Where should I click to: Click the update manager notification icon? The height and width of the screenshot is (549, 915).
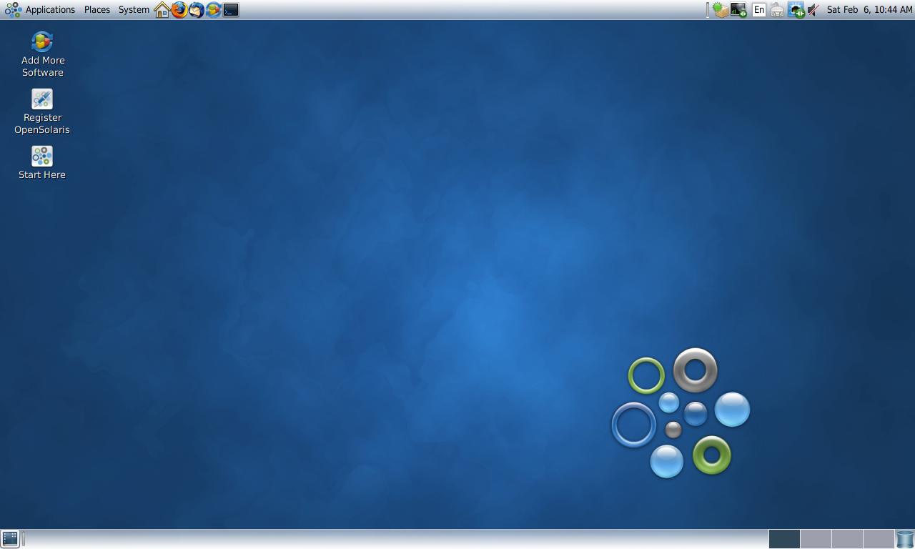click(721, 10)
